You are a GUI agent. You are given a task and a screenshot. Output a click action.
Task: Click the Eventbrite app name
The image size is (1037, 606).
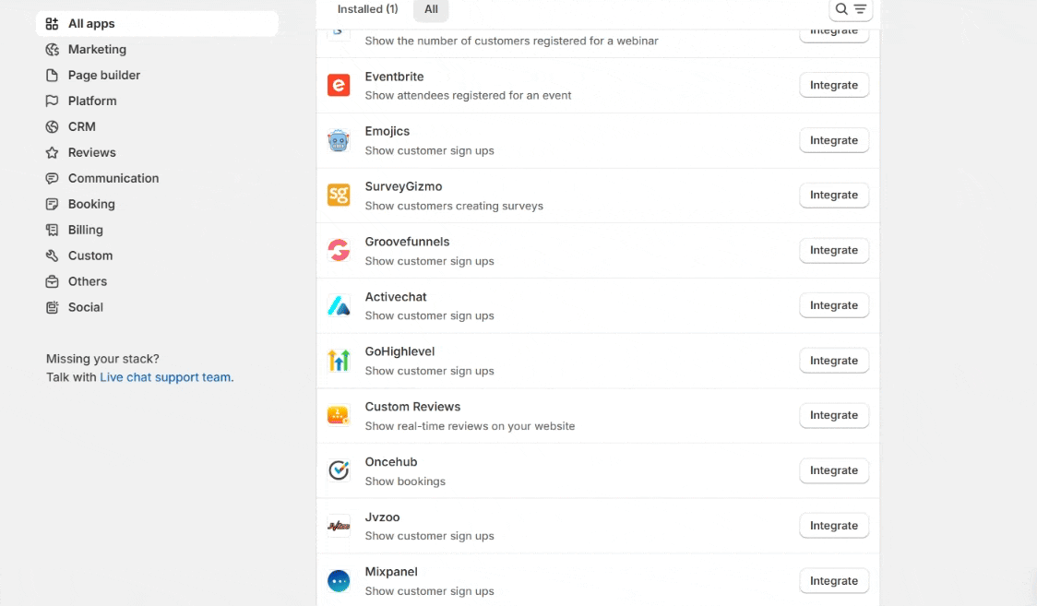coord(394,77)
